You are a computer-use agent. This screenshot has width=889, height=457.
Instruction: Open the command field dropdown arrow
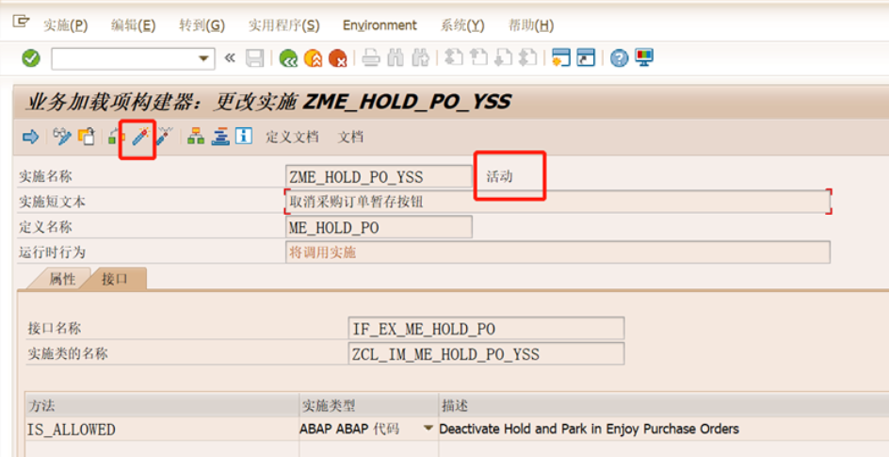(203, 58)
